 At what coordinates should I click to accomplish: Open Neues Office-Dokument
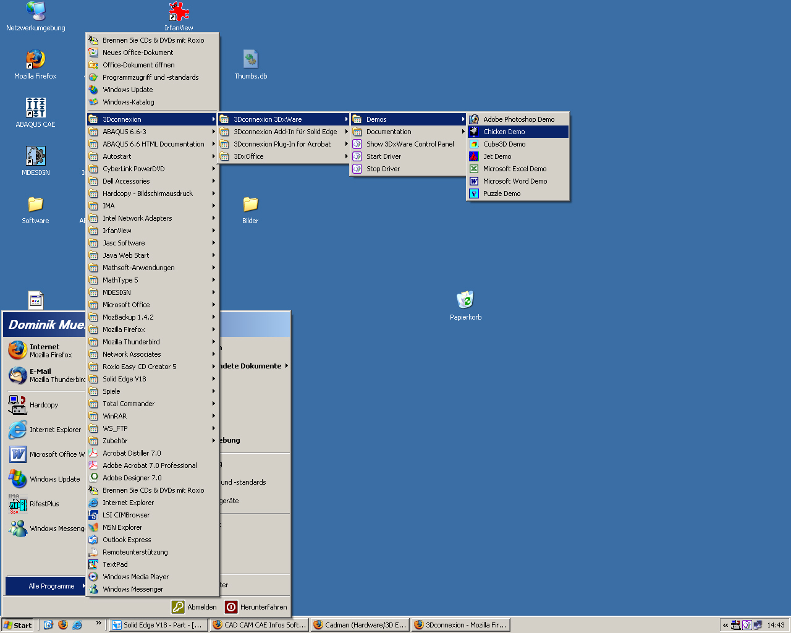tap(152, 53)
